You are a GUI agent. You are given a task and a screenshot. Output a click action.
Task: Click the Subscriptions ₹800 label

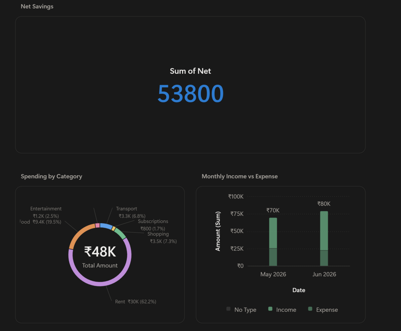click(153, 225)
